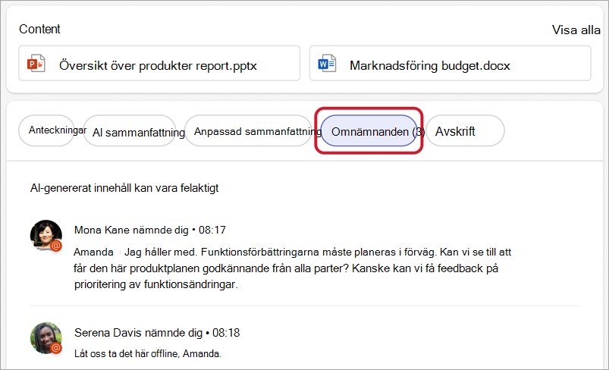This screenshot has height=370, width=609.
Task: Click "AI-genererat innehåll kan vara felaktigt" notice
Action: click(124, 188)
